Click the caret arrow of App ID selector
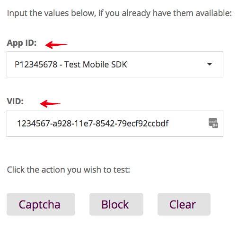The height and width of the screenshot is (225, 238). click(210, 64)
